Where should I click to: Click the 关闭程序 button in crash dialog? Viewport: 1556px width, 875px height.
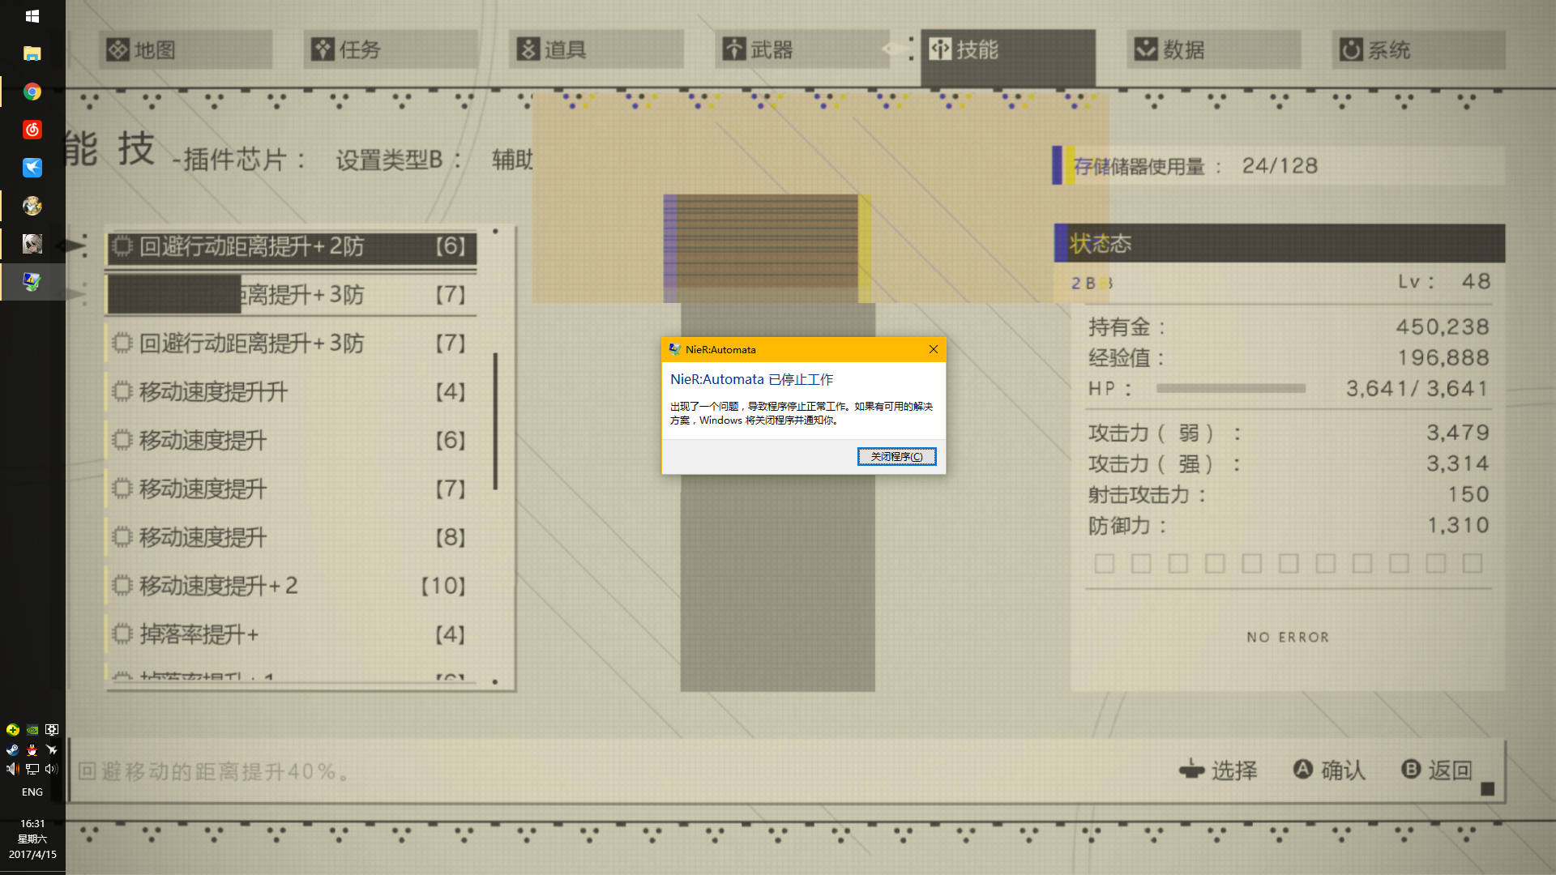(896, 456)
